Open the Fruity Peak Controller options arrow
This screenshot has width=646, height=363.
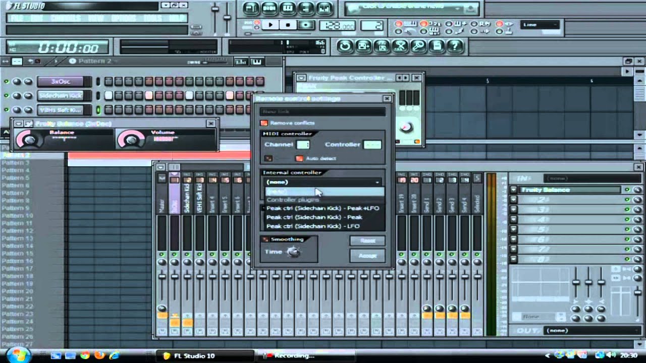tap(301, 78)
